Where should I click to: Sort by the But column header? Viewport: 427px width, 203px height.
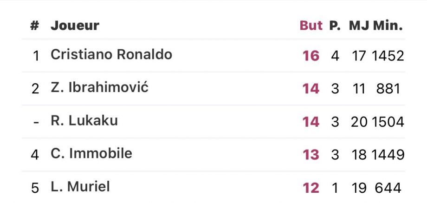pyautogui.click(x=311, y=26)
